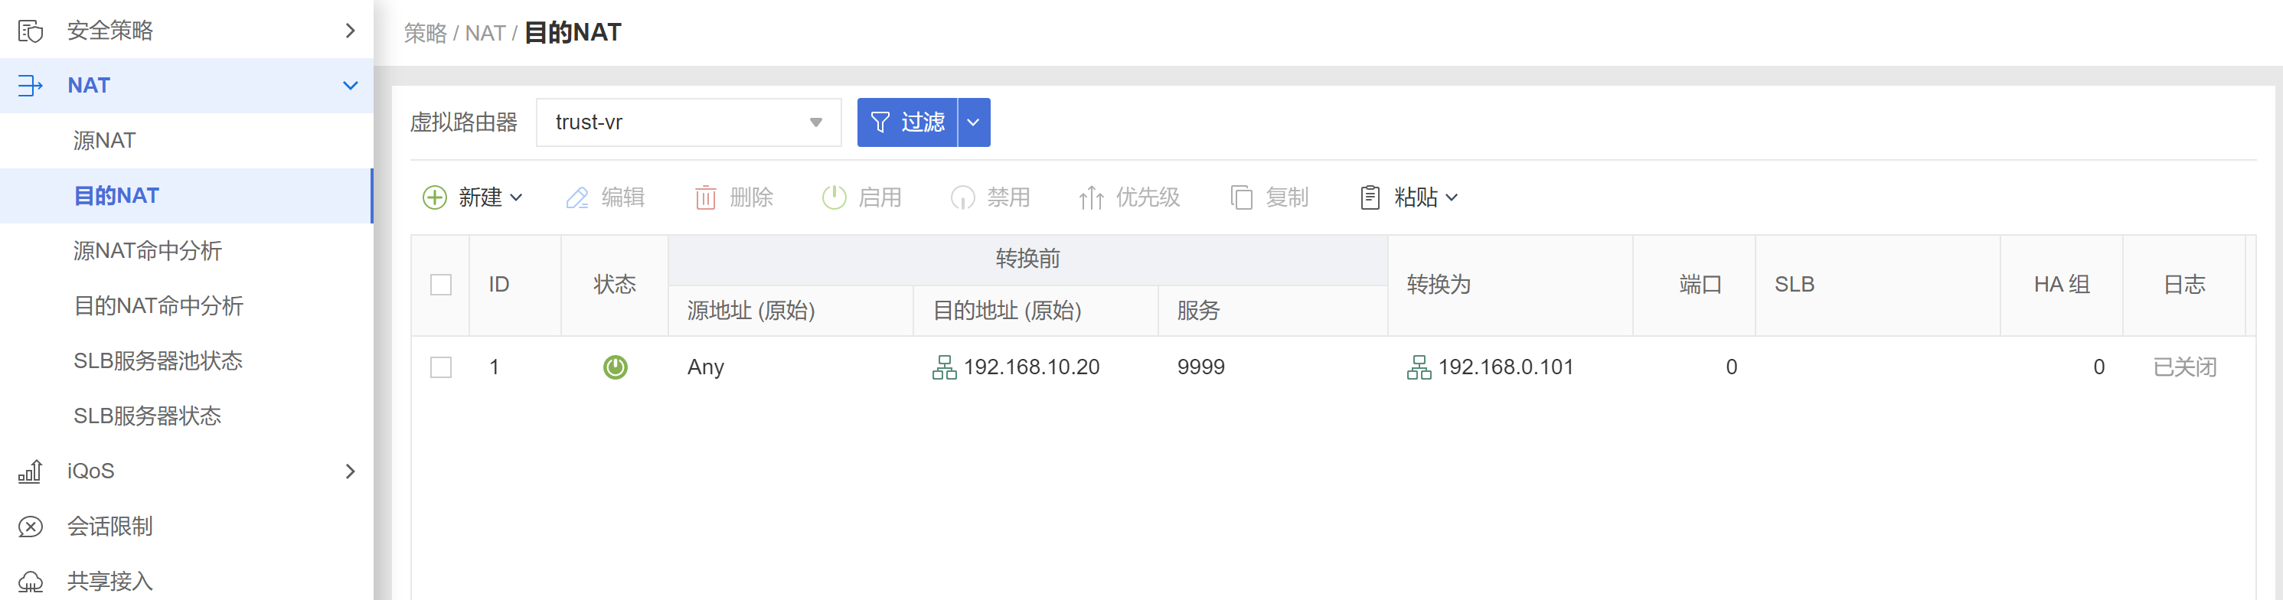Click the 优先级 button label
The image size is (2283, 600).
pyautogui.click(x=1148, y=197)
